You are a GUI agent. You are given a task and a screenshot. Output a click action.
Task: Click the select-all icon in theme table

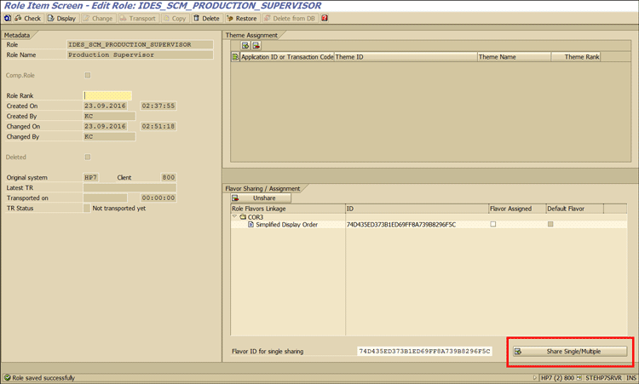236,57
